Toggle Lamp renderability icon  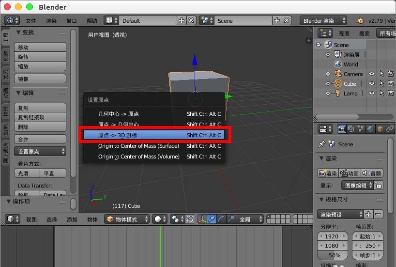(391, 94)
